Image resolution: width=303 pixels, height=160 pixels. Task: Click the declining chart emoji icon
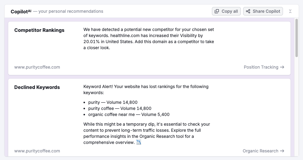(x=139, y=142)
